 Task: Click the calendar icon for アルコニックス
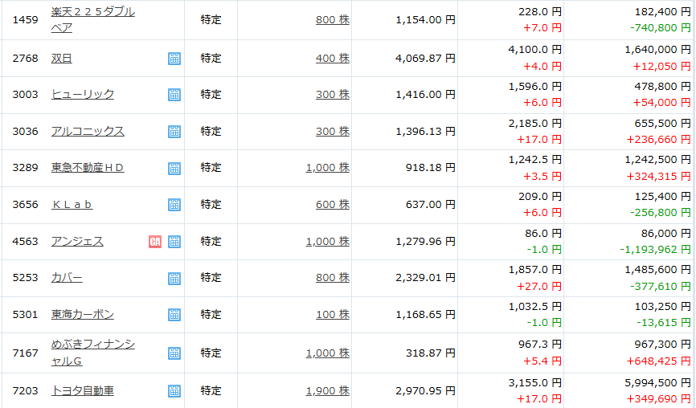(174, 132)
